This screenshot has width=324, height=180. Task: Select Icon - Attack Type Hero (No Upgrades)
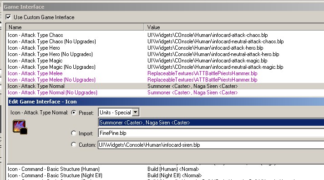(50, 54)
